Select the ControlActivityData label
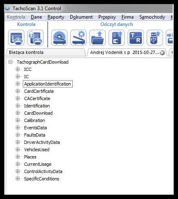 (x=43, y=171)
